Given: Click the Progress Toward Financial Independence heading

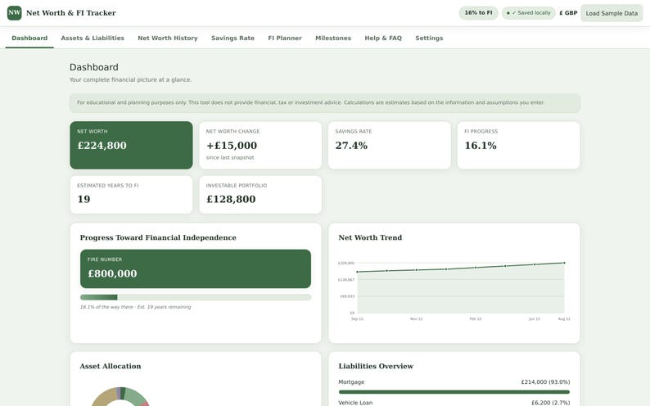Looking at the screenshot, I should pos(158,238).
